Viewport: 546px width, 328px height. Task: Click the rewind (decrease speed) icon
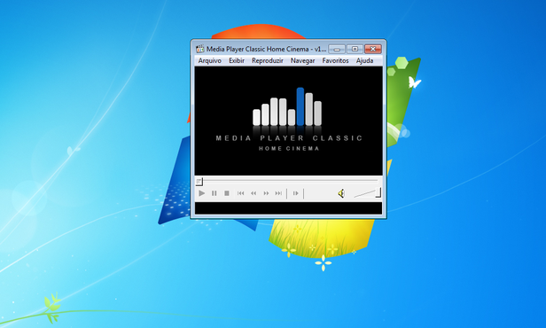(253, 193)
